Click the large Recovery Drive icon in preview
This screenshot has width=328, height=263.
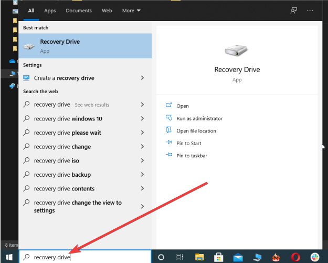coord(236,50)
